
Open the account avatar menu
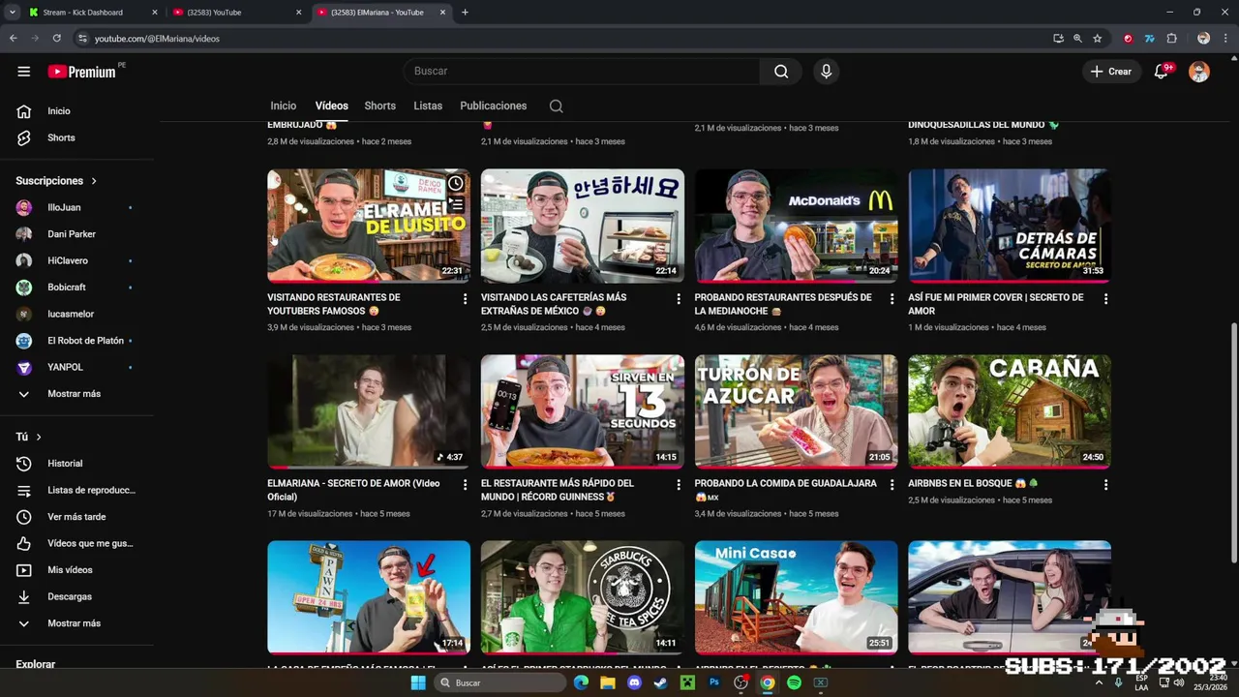[x=1199, y=72]
